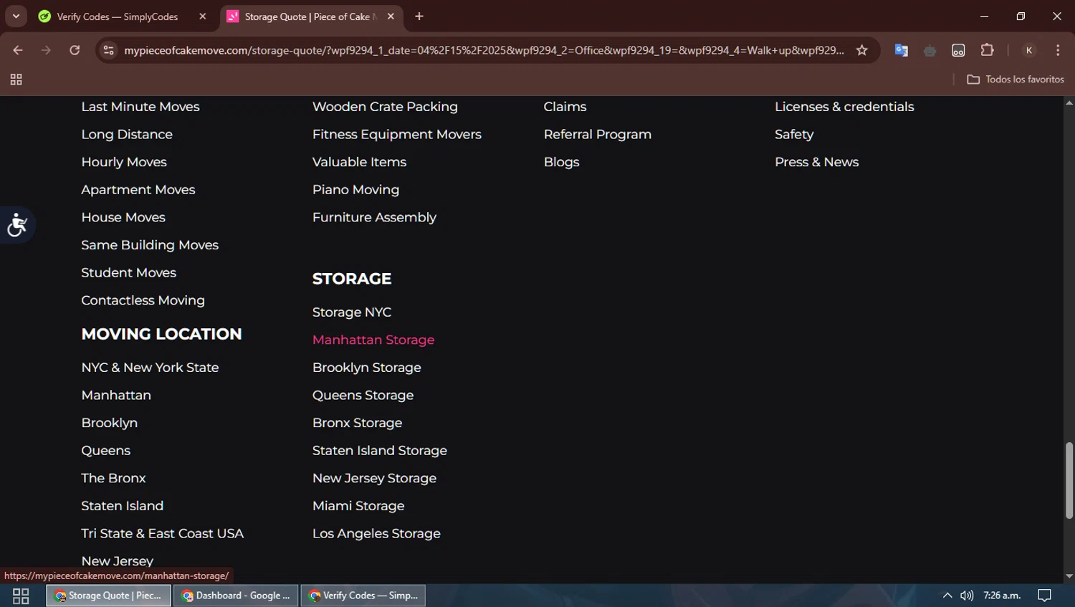Close the Storage Quote tab
Screen dimensions: 1075x607
click(391, 16)
